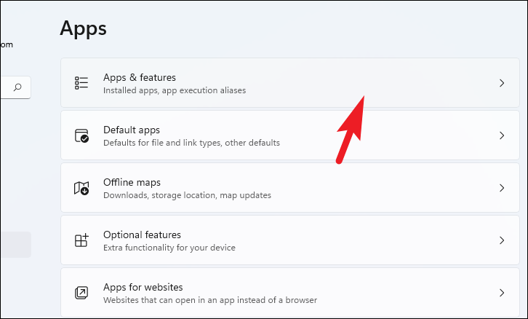528x319 pixels.
Task: Click the settings search input field
Action: coord(6,87)
